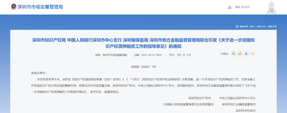Click the building illustration at top right
This screenshot has height=113, width=287.
tap(271, 7)
